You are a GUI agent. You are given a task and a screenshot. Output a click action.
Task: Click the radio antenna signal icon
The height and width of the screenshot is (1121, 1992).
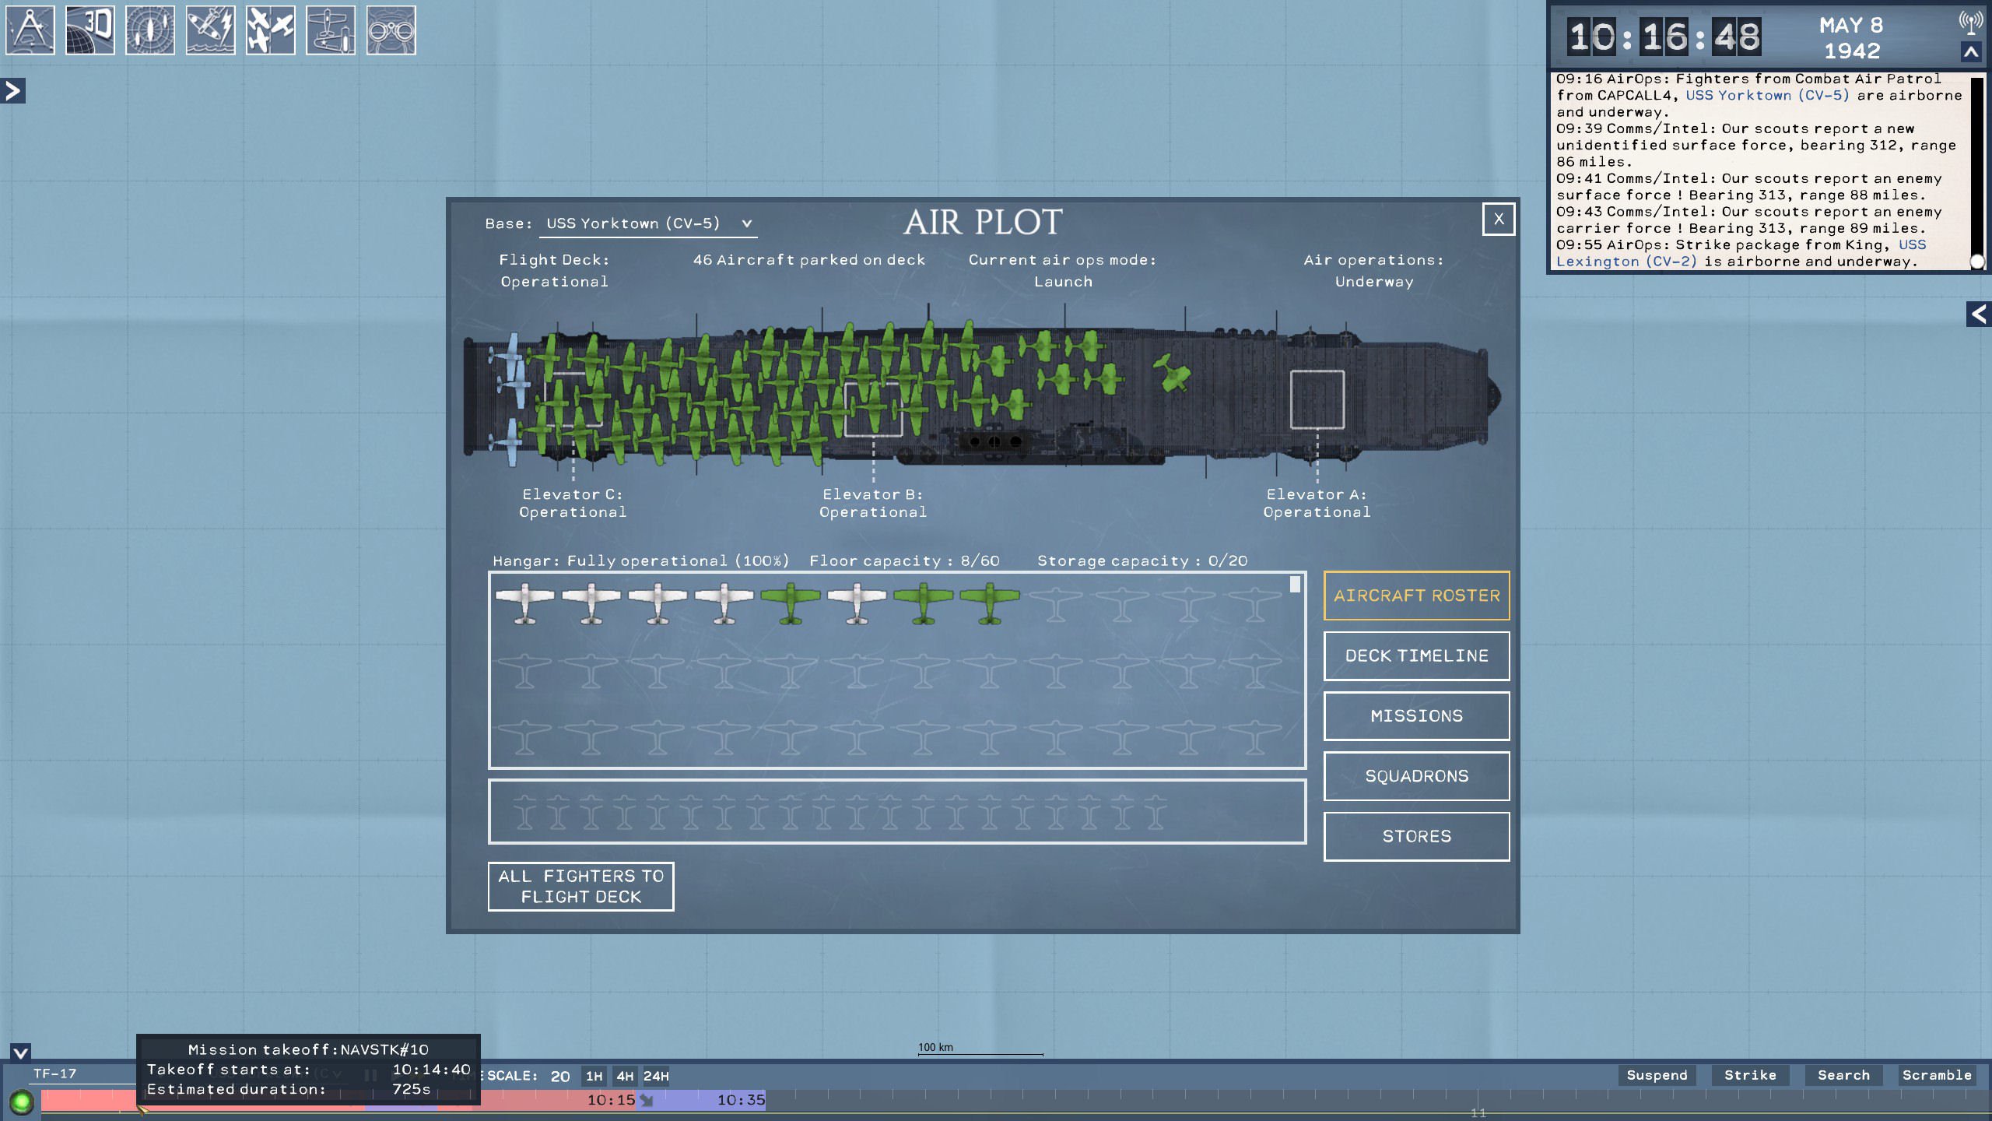(1970, 23)
